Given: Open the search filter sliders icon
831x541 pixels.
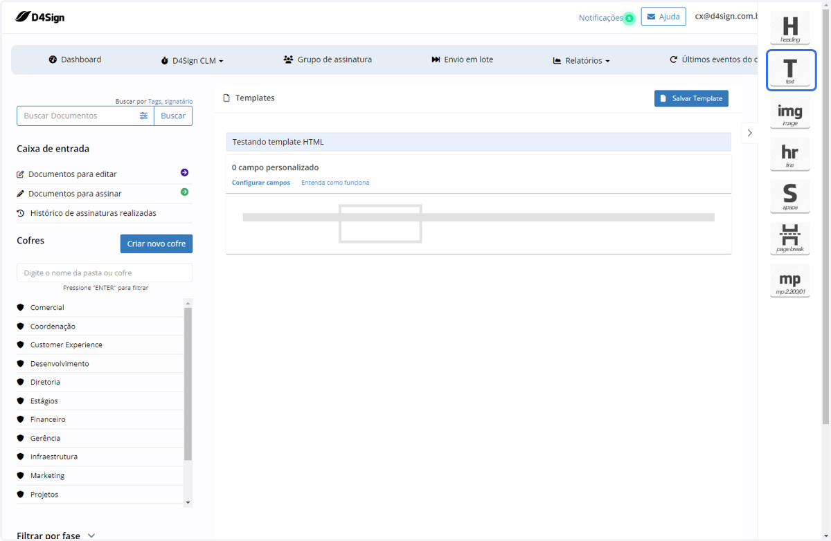Looking at the screenshot, I should click(143, 116).
